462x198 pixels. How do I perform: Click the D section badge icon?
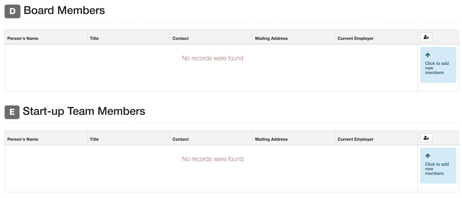point(12,11)
